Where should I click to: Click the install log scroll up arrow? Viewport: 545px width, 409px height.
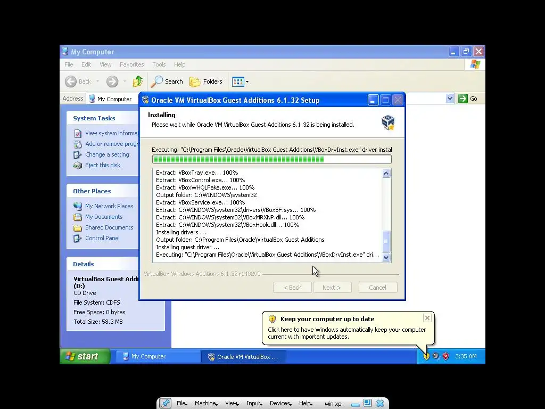(x=386, y=173)
